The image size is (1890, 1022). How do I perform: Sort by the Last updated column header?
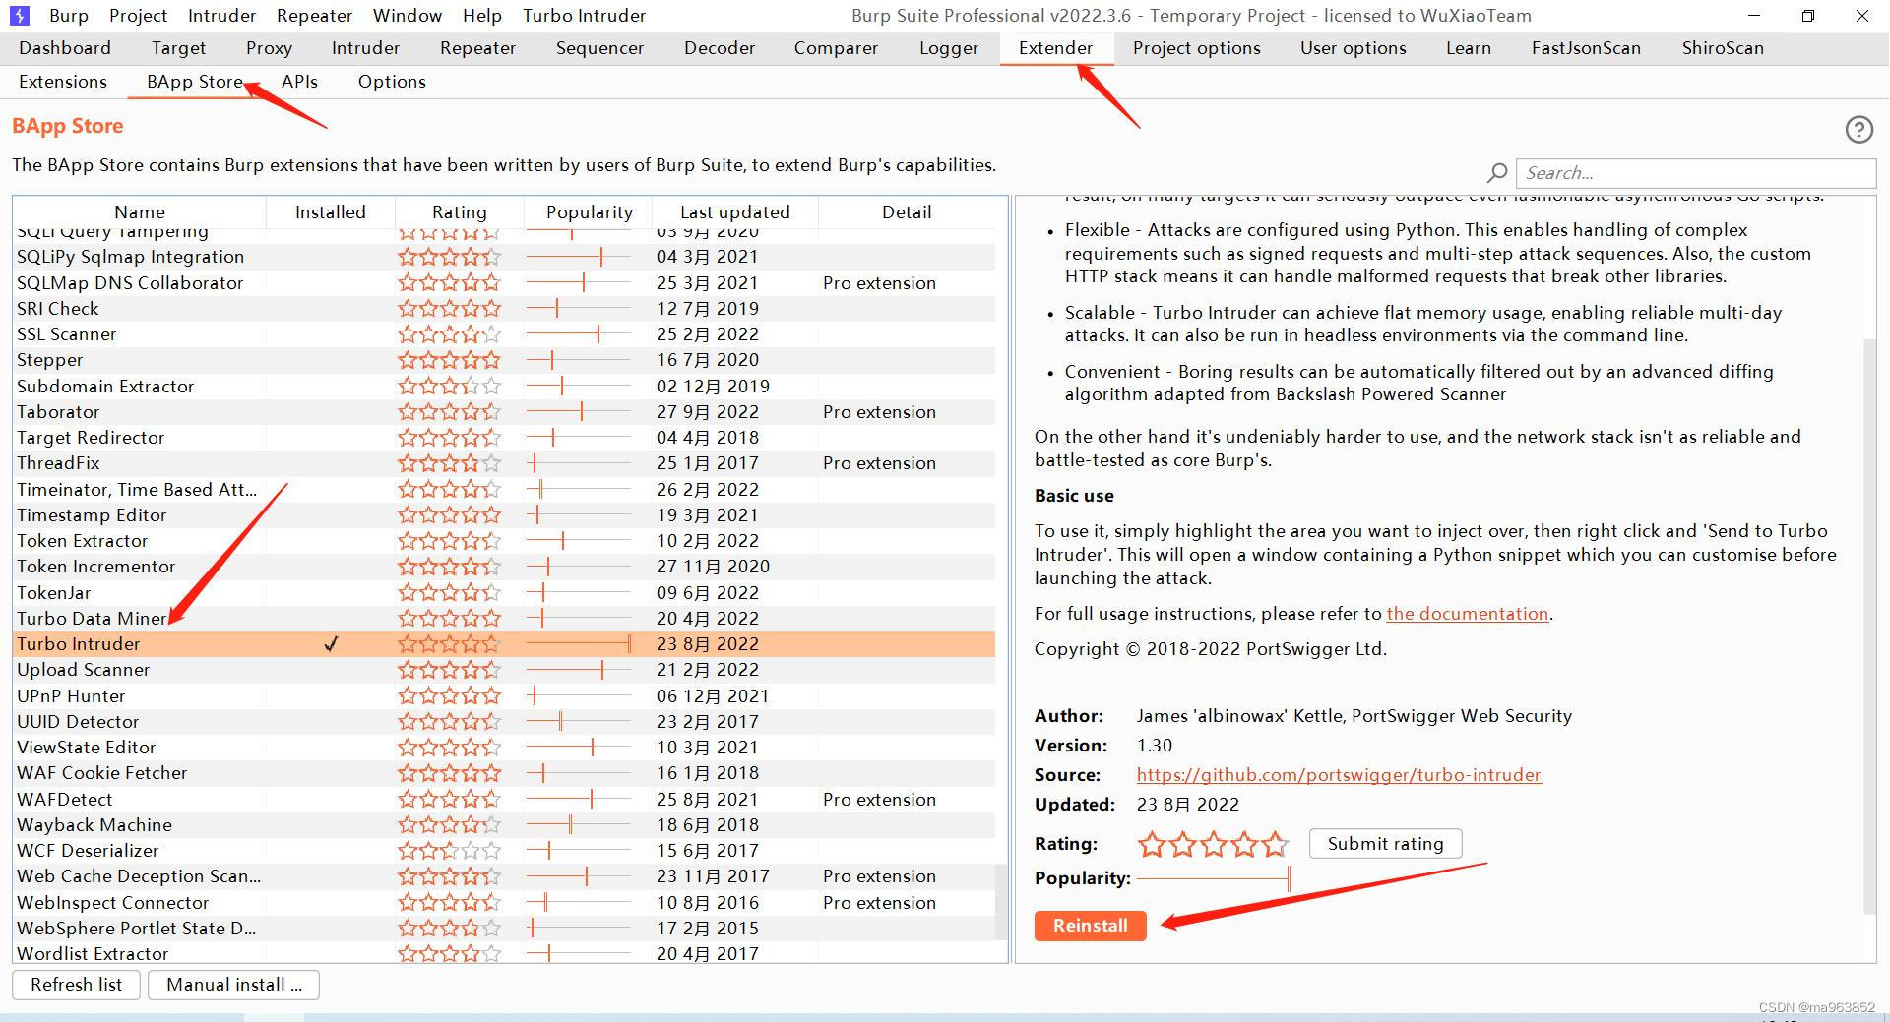point(735,212)
